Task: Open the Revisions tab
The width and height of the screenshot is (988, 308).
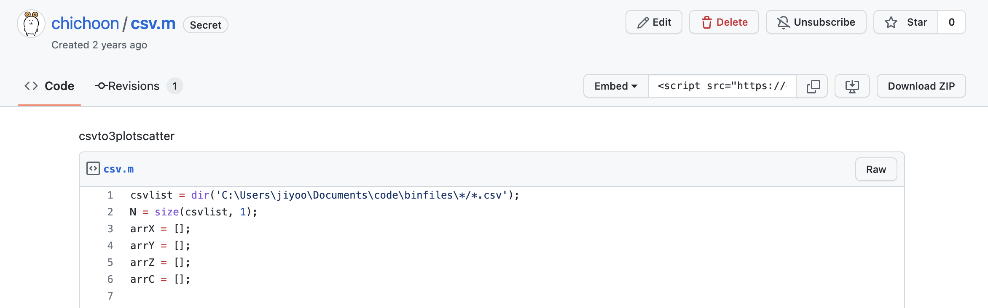Action: coord(139,86)
